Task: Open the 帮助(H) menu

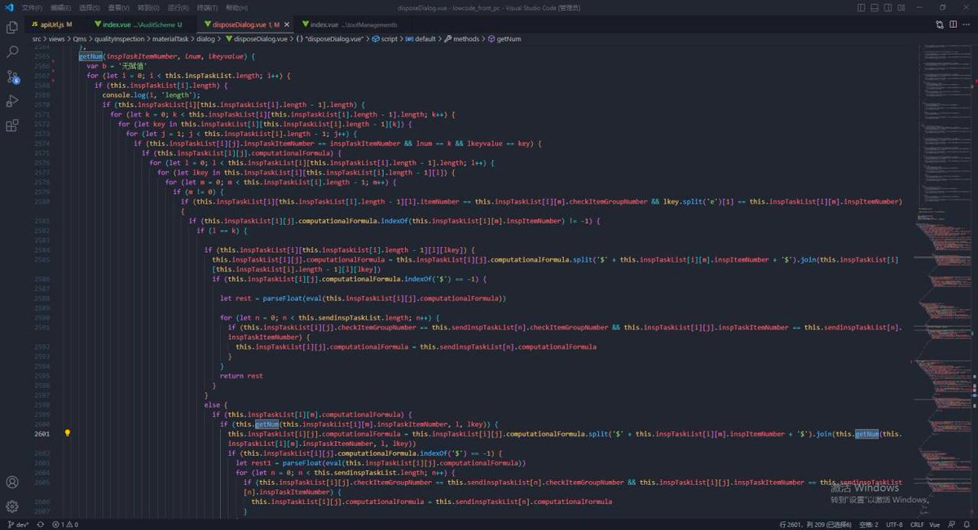Action: (x=236, y=7)
